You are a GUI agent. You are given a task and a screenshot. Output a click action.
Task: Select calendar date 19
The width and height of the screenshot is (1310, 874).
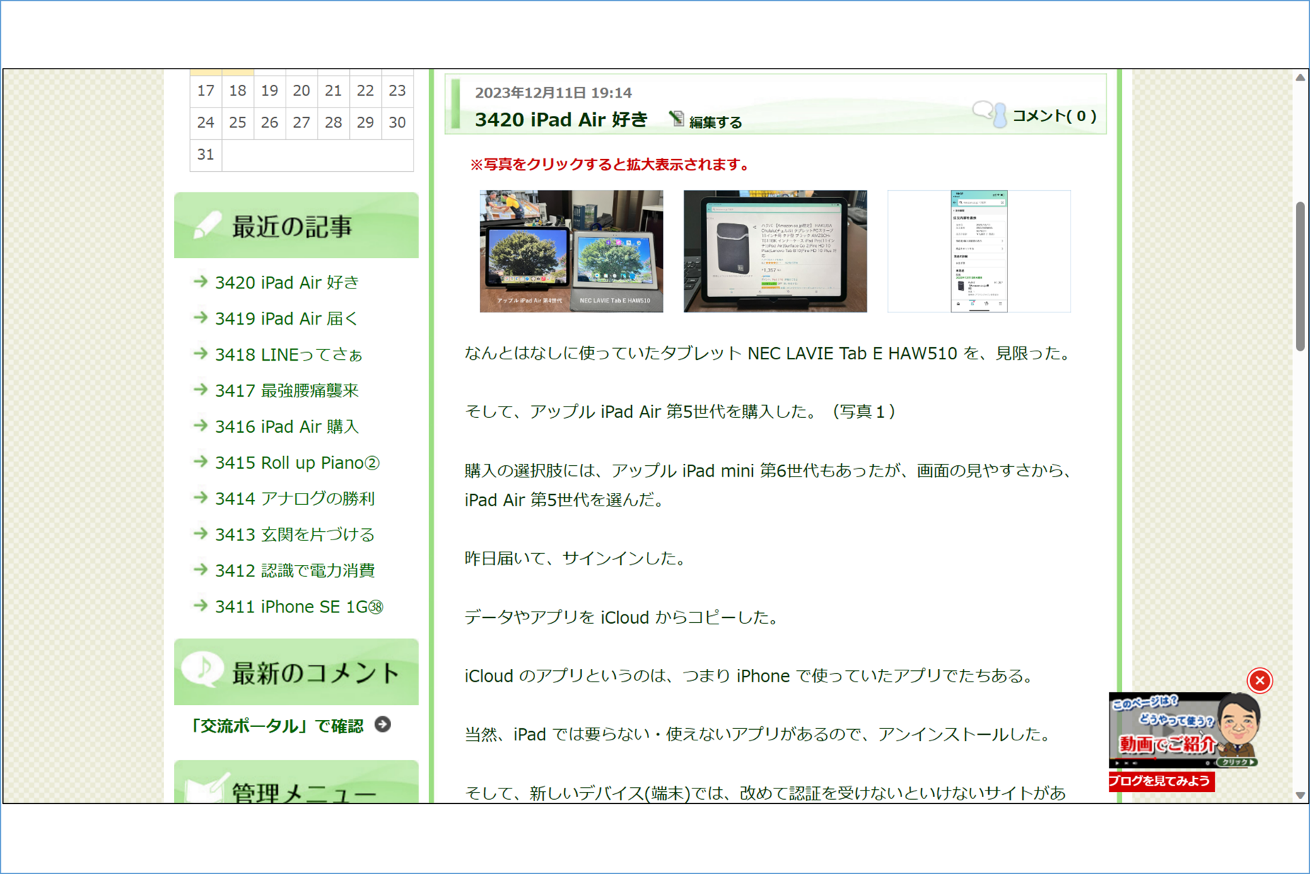(269, 91)
